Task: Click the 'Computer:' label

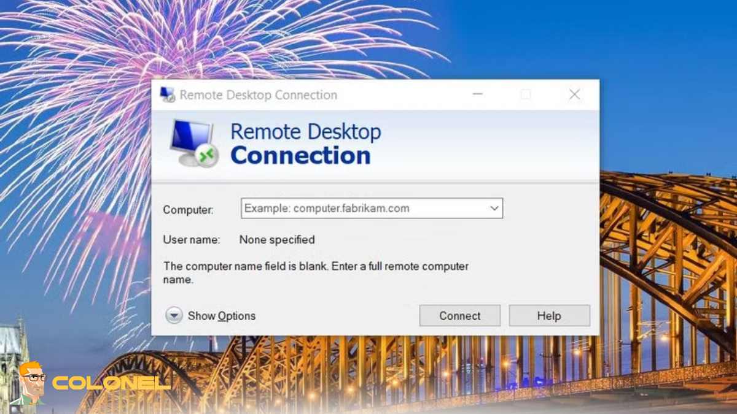Action: 188,210
